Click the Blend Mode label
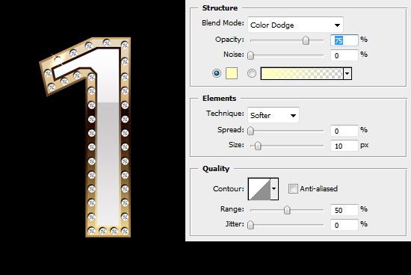Screen dimensions: 411x275 click(x=223, y=23)
